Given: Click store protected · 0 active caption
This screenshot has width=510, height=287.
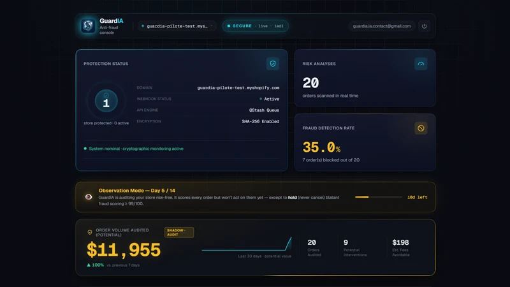Looking at the screenshot, I should [106, 123].
